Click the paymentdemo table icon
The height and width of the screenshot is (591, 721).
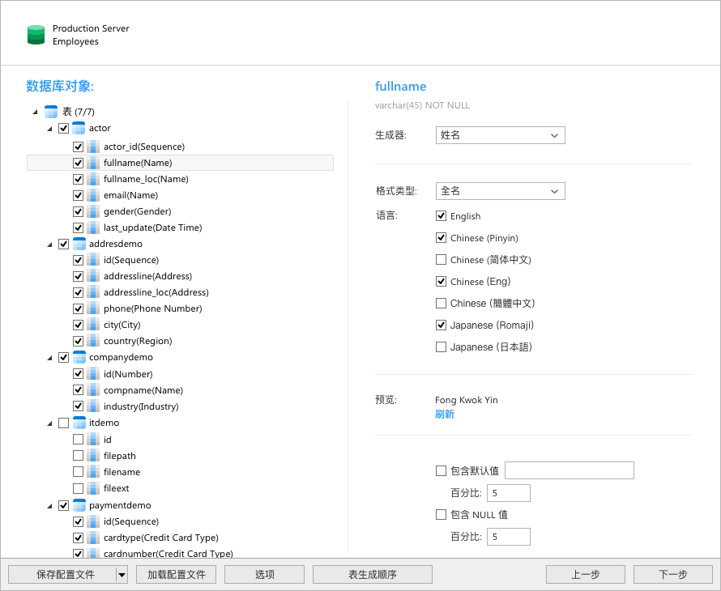click(x=79, y=504)
